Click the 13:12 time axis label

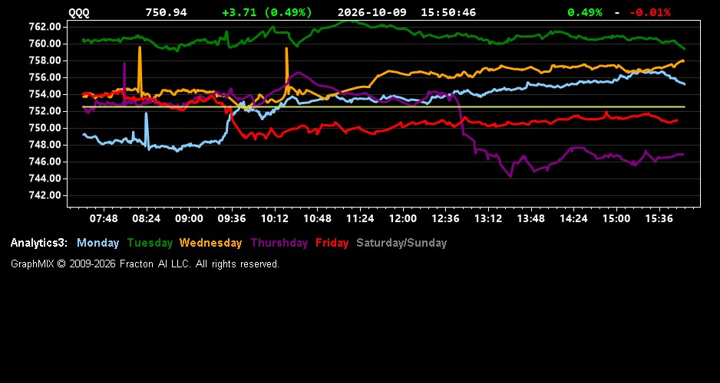488,218
